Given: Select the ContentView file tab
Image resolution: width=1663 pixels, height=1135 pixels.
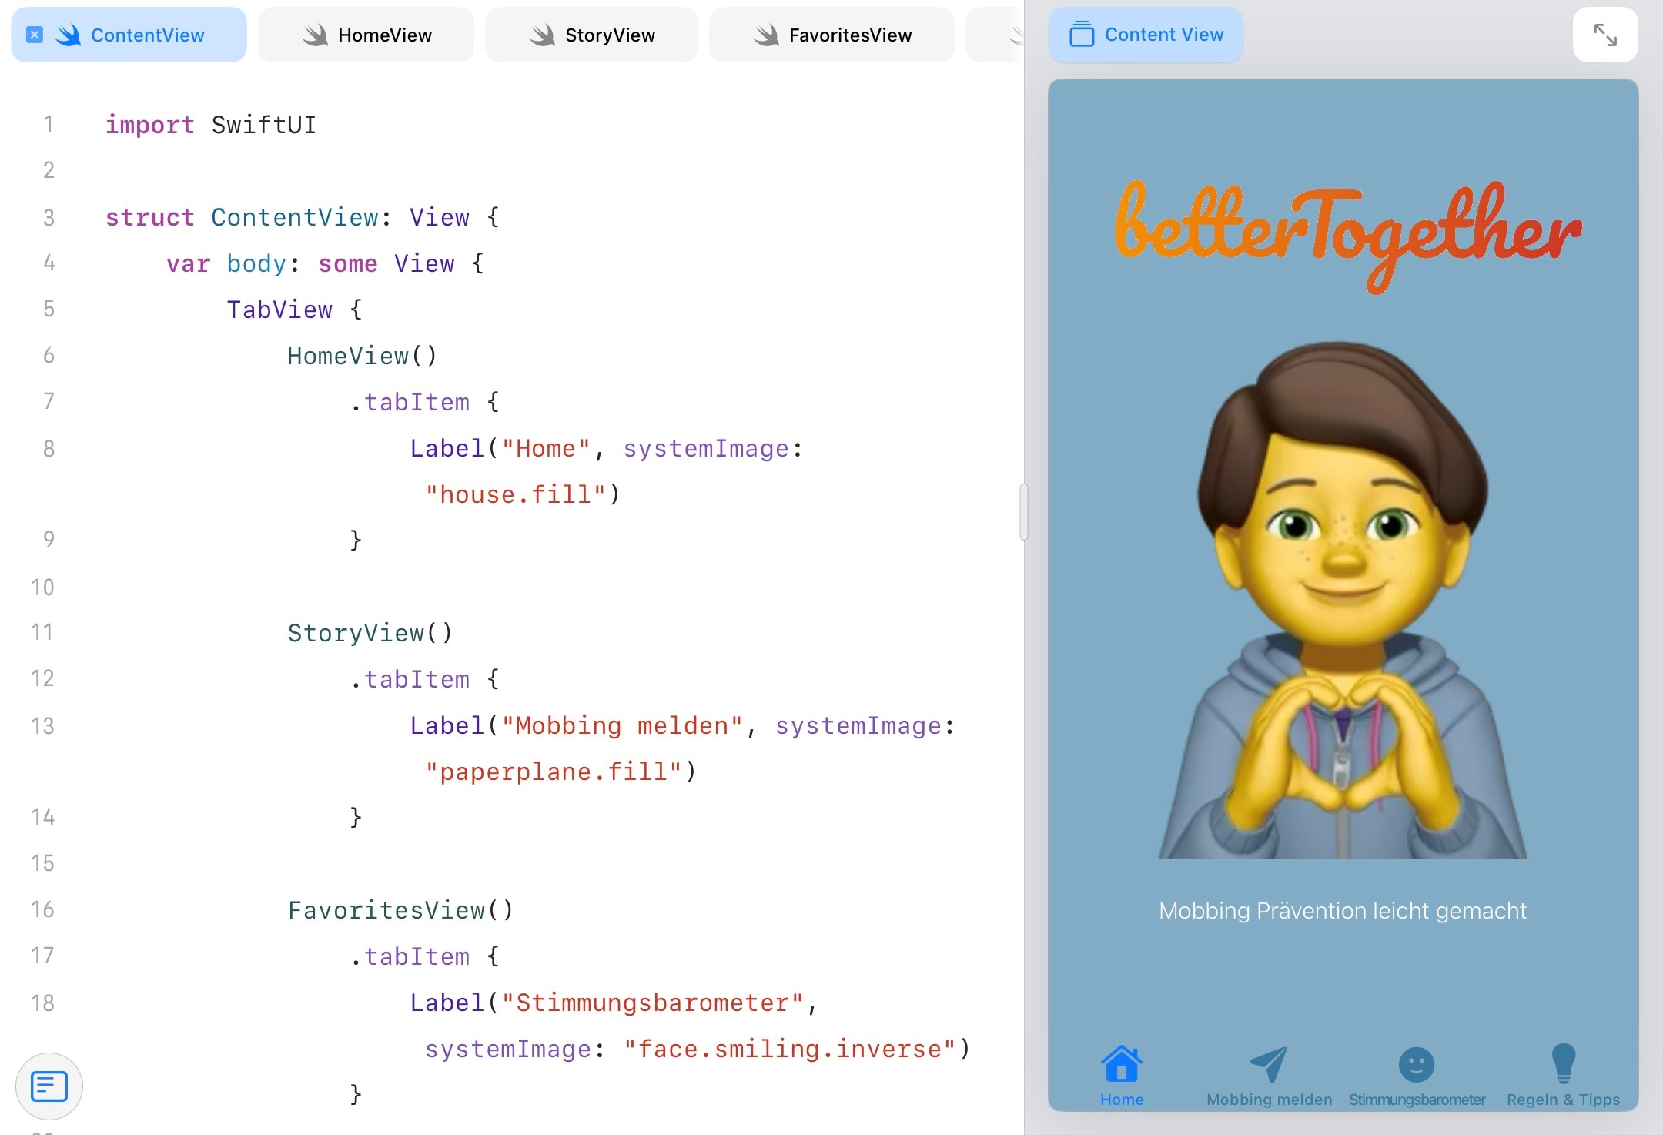Looking at the screenshot, I should point(129,35).
